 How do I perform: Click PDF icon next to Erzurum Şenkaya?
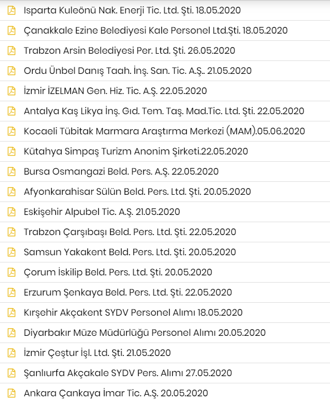(x=11, y=292)
